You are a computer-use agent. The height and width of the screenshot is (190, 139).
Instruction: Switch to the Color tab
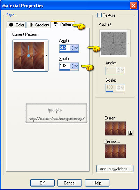(x=16, y=25)
